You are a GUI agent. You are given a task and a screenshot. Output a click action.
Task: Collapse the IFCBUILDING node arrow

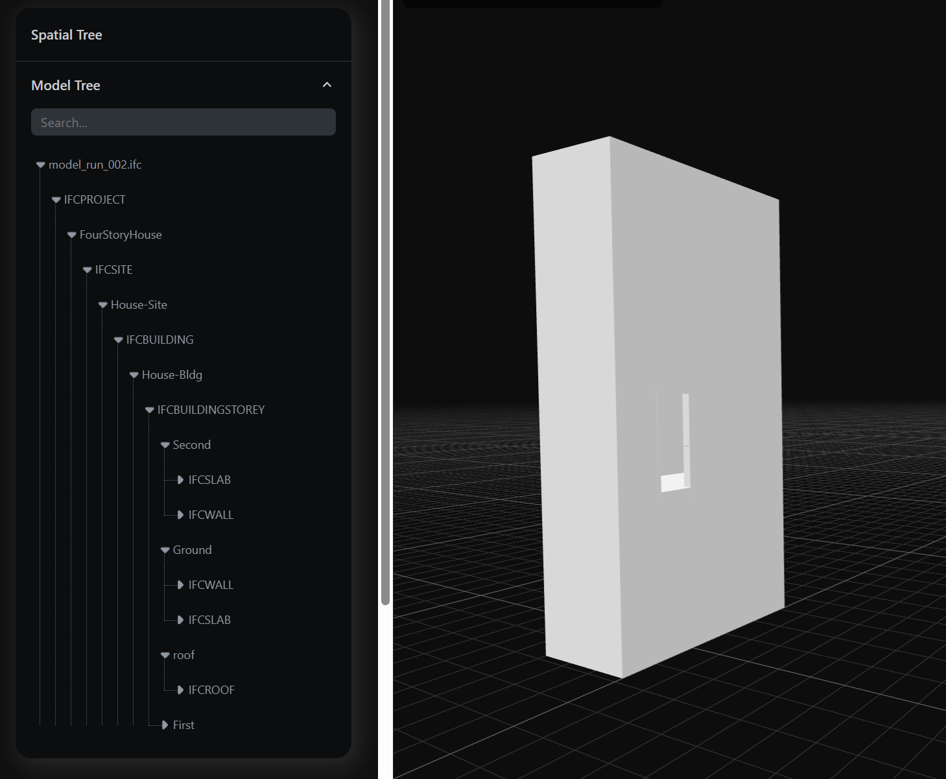119,341
